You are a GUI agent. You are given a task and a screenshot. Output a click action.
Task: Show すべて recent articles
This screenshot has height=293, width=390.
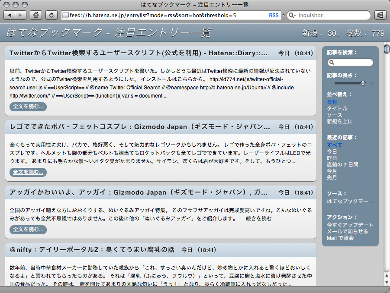[335, 145]
